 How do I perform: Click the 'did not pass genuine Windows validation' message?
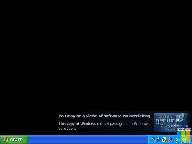coord(104,126)
